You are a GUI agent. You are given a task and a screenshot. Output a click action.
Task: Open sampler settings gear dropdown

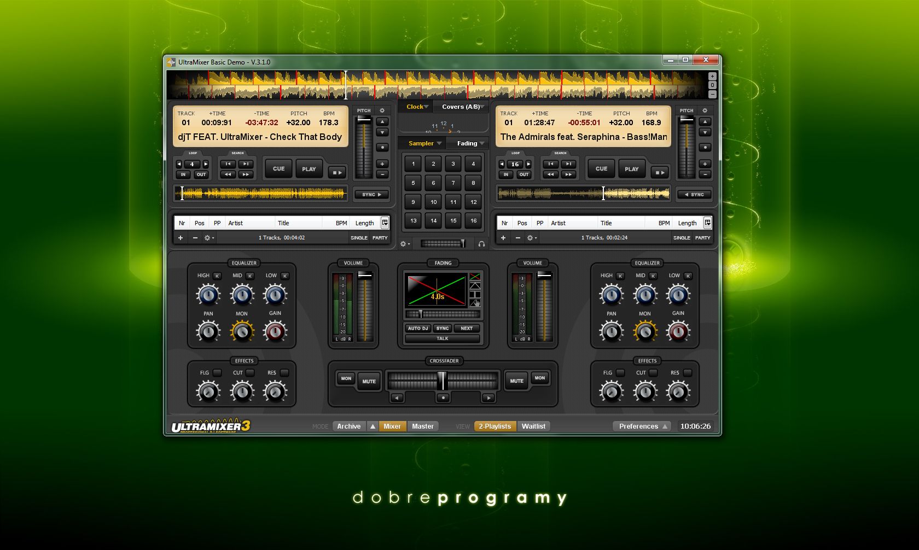(405, 244)
